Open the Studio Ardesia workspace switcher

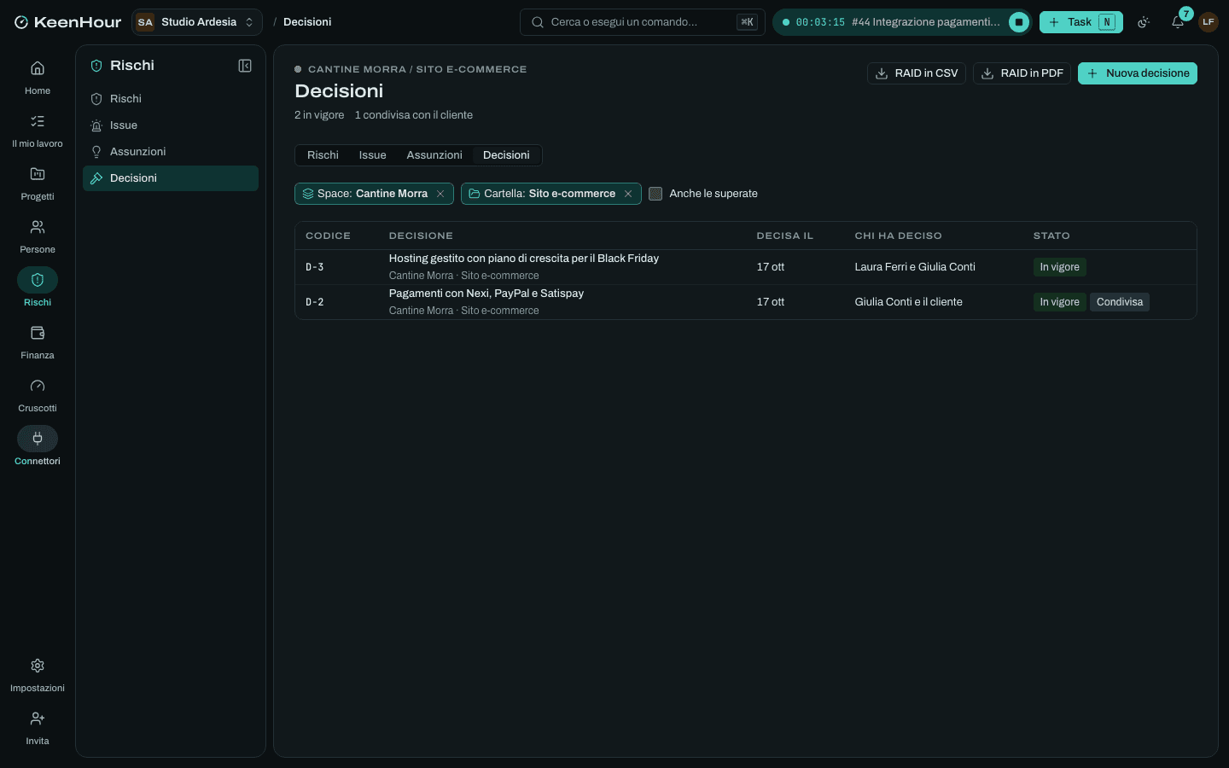click(197, 22)
